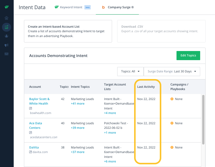This screenshot has width=215, height=167.
Task: Open the audience people sidebar icon
Action: click(7, 36)
